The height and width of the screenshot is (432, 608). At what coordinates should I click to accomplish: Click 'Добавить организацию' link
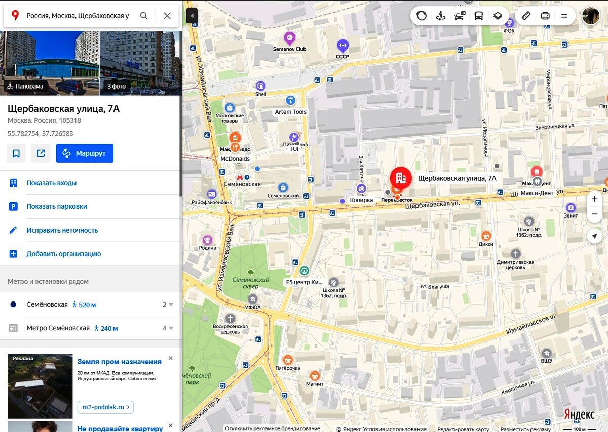pos(64,254)
